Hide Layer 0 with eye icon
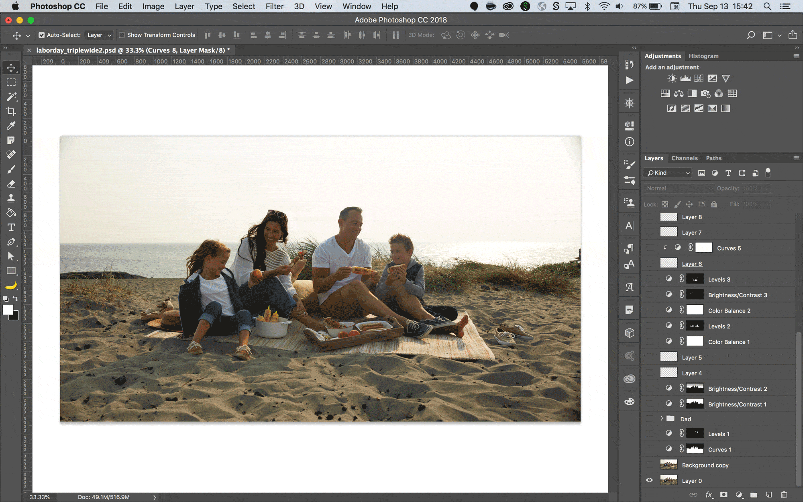 (649, 480)
